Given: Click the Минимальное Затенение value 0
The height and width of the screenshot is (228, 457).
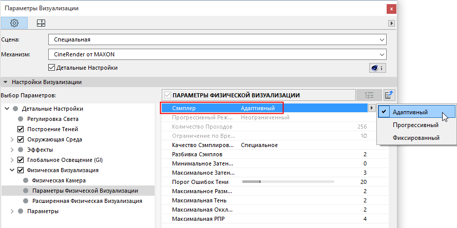Looking at the screenshot, I should click(x=365, y=163).
